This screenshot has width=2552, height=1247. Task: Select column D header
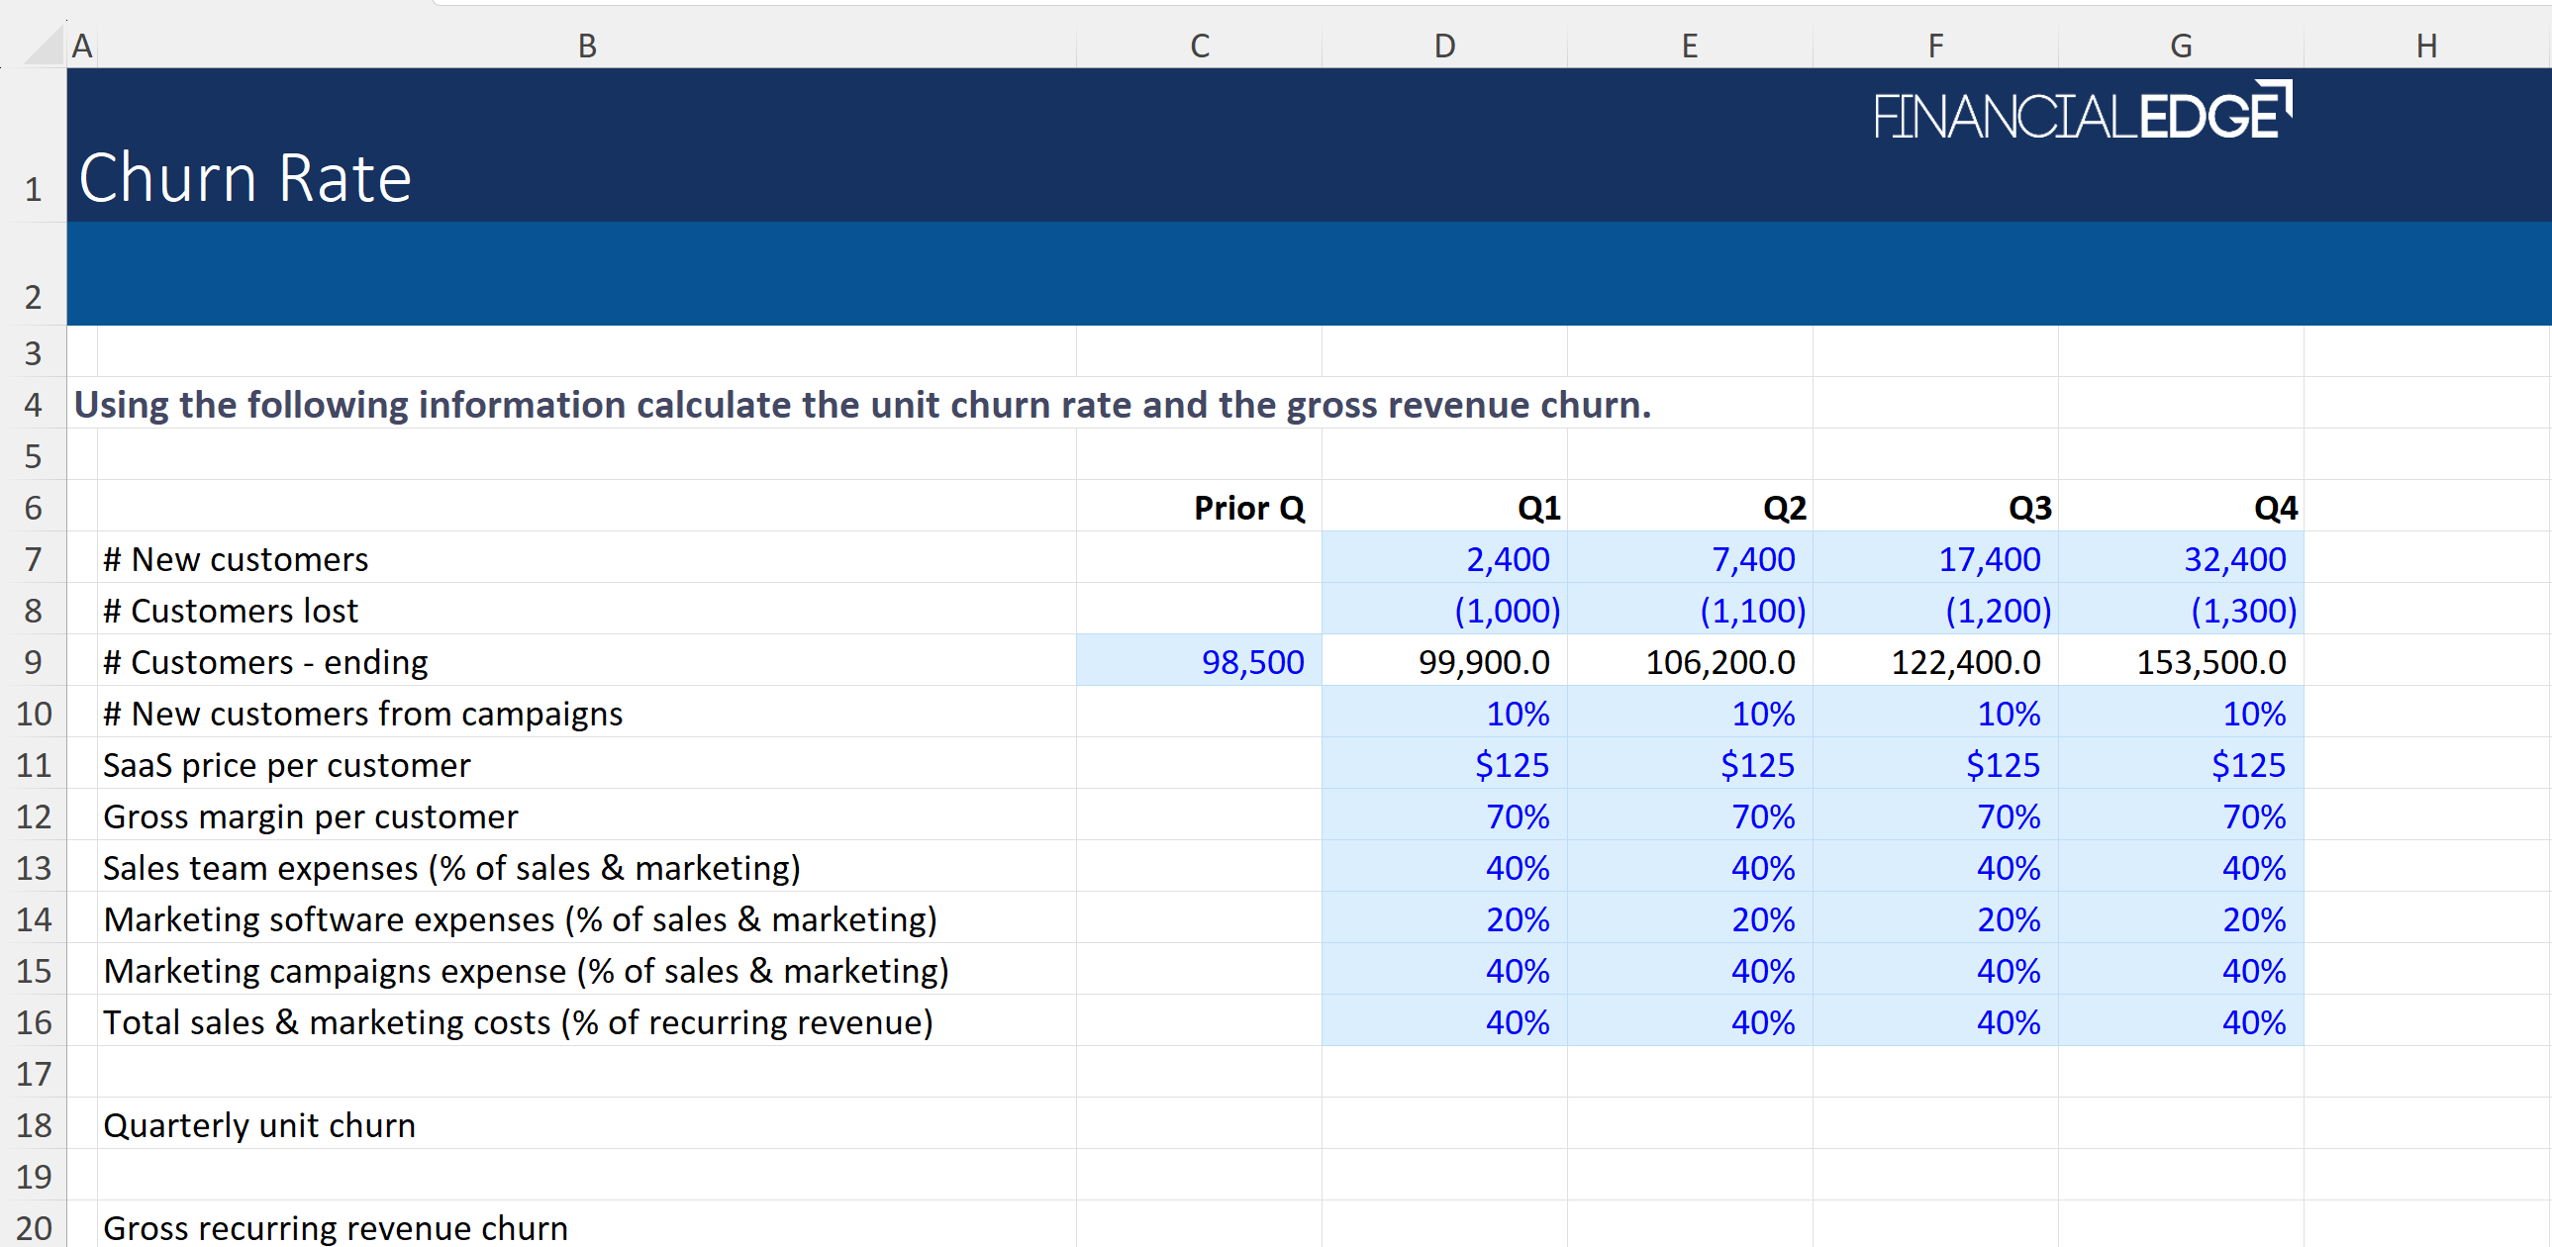point(1444,46)
